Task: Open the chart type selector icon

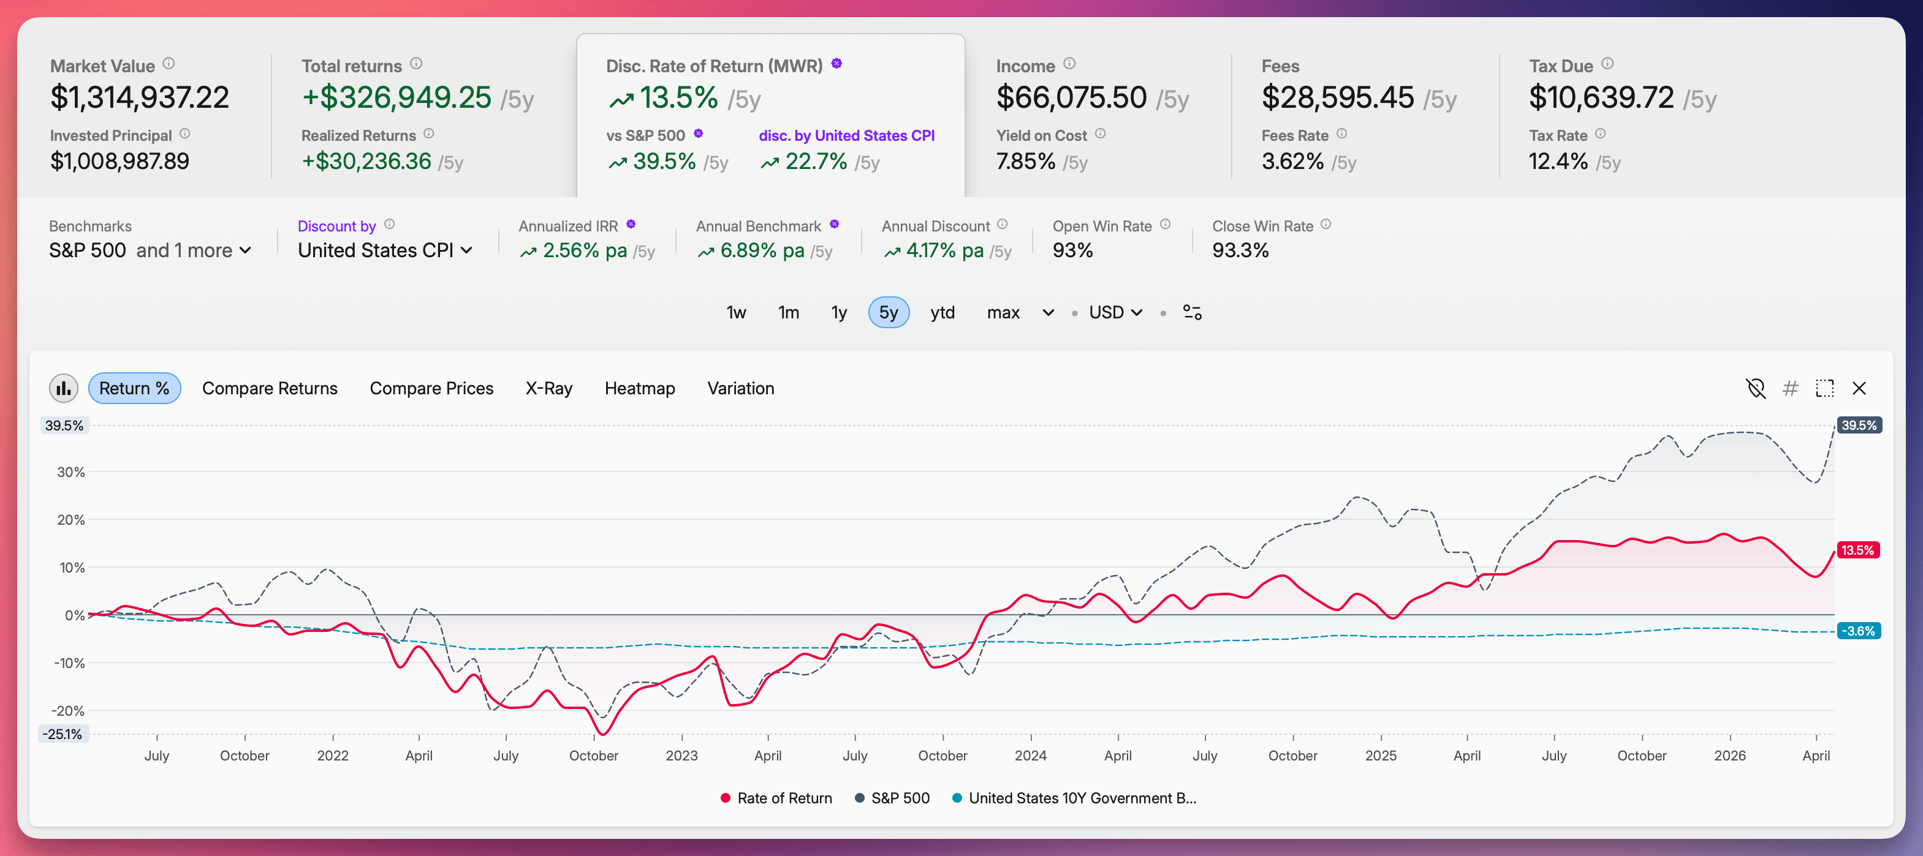Action: click(x=64, y=388)
